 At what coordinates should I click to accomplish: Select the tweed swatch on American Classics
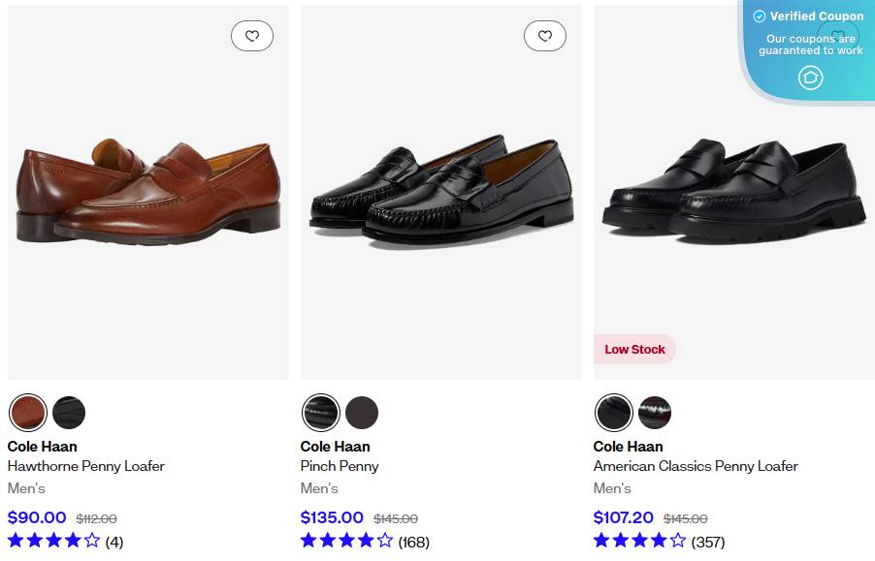[655, 413]
